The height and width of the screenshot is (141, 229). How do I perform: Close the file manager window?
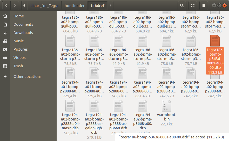(x=225, y=5)
